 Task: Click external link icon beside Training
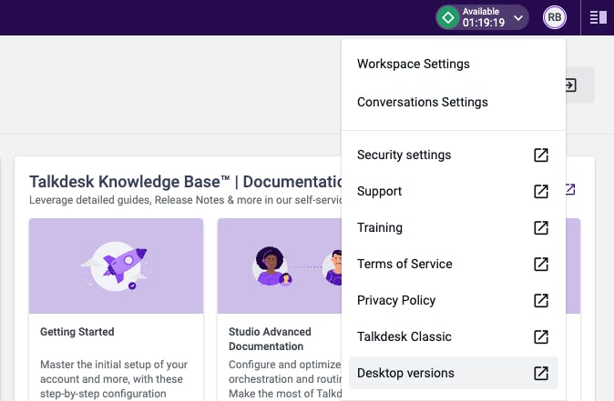tap(541, 227)
